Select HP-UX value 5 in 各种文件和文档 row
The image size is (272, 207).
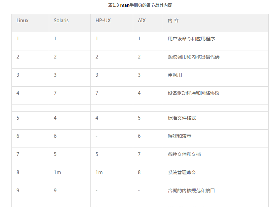[x=97, y=154]
